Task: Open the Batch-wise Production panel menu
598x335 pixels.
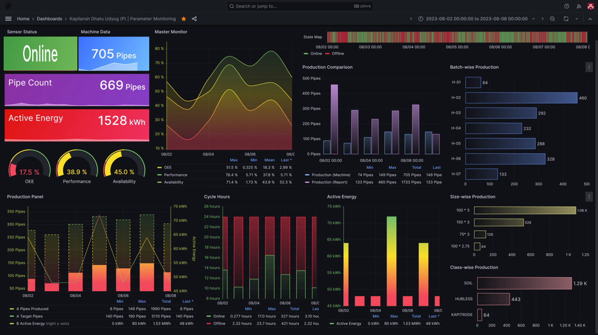Action: coord(589,67)
